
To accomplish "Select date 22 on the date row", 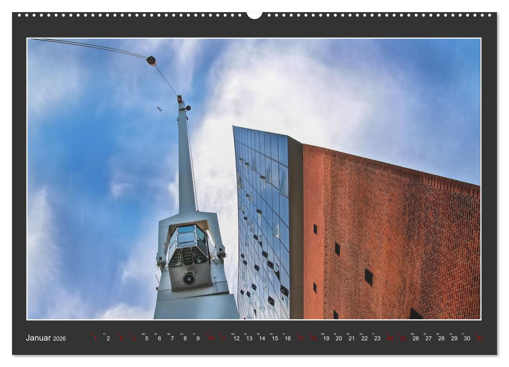I will [x=364, y=338].
